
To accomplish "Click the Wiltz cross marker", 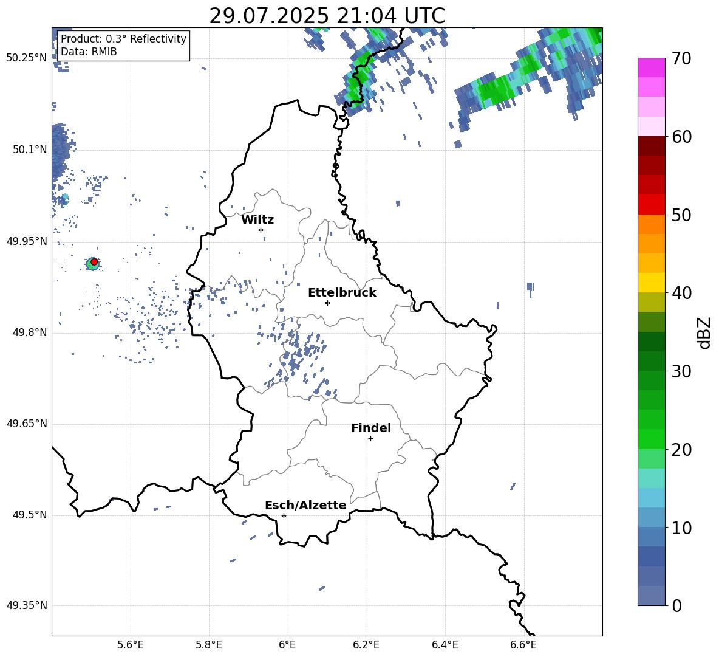I will point(261,230).
